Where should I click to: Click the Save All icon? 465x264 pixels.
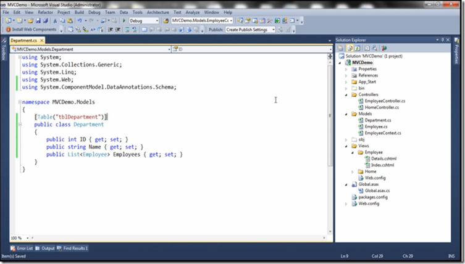45,21
